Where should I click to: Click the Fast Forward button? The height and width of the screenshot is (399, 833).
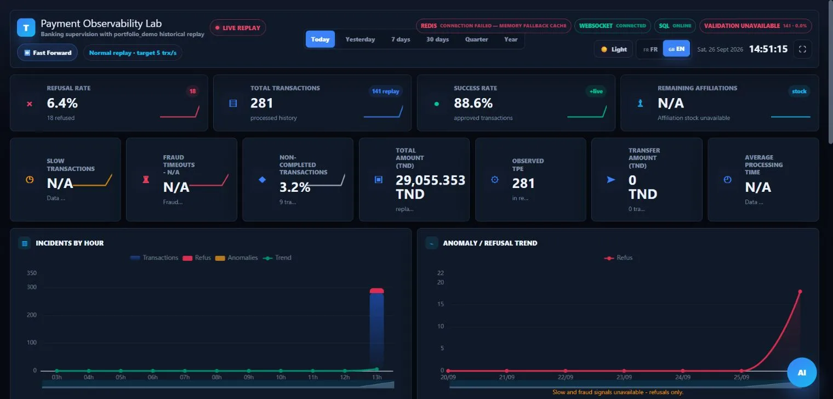[x=47, y=53]
